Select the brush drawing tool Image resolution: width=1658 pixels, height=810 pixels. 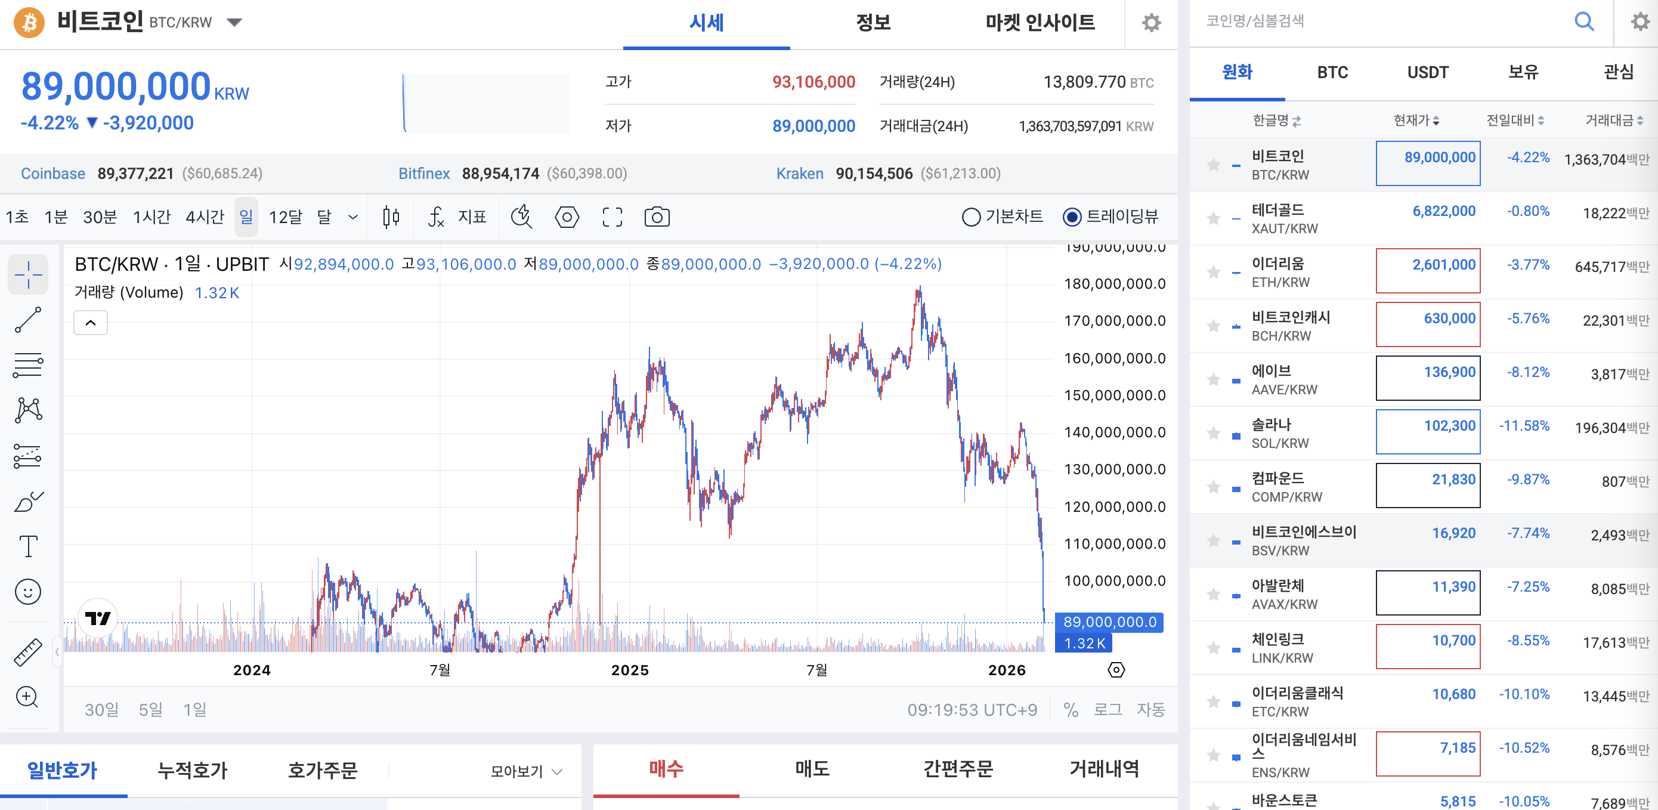(28, 501)
